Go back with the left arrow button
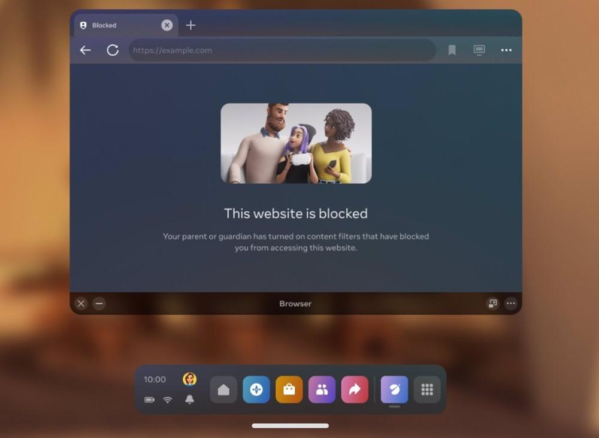Screen dimensions: 599x438 (86, 50)
